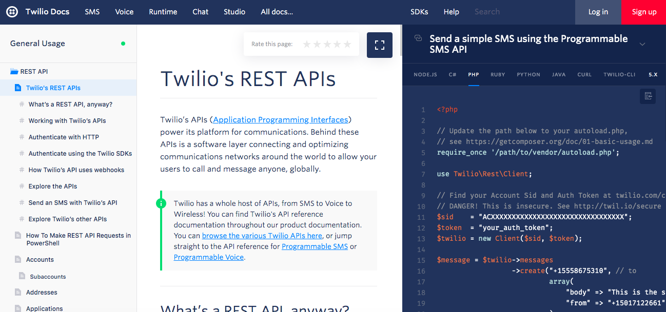Click the green info icon on the callout

pos(161,203)
